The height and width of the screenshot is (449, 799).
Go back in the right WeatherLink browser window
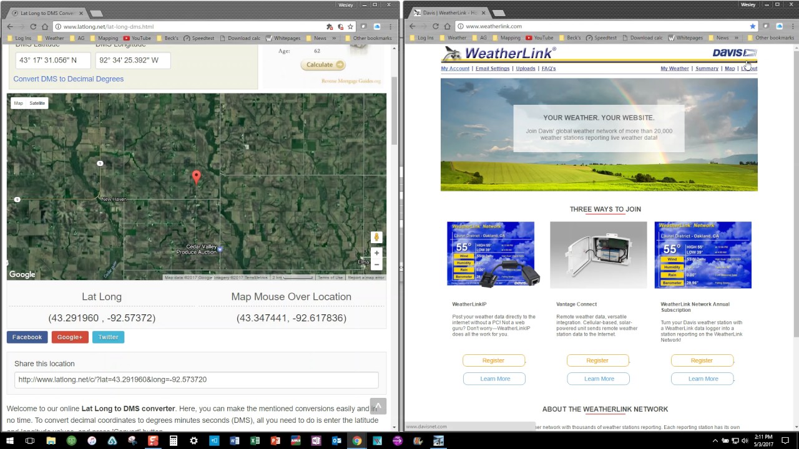(413, 26)
